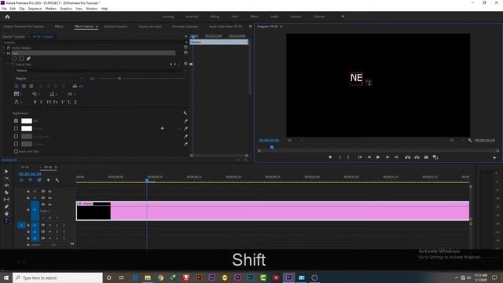Click the Fill white color swatch
503x283 pixels.
coord(27,121)
